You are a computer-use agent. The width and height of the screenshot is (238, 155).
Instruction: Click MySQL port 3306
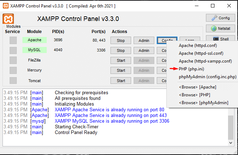(101, 50)
